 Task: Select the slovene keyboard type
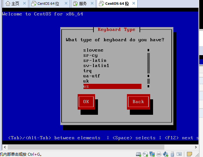112,50
